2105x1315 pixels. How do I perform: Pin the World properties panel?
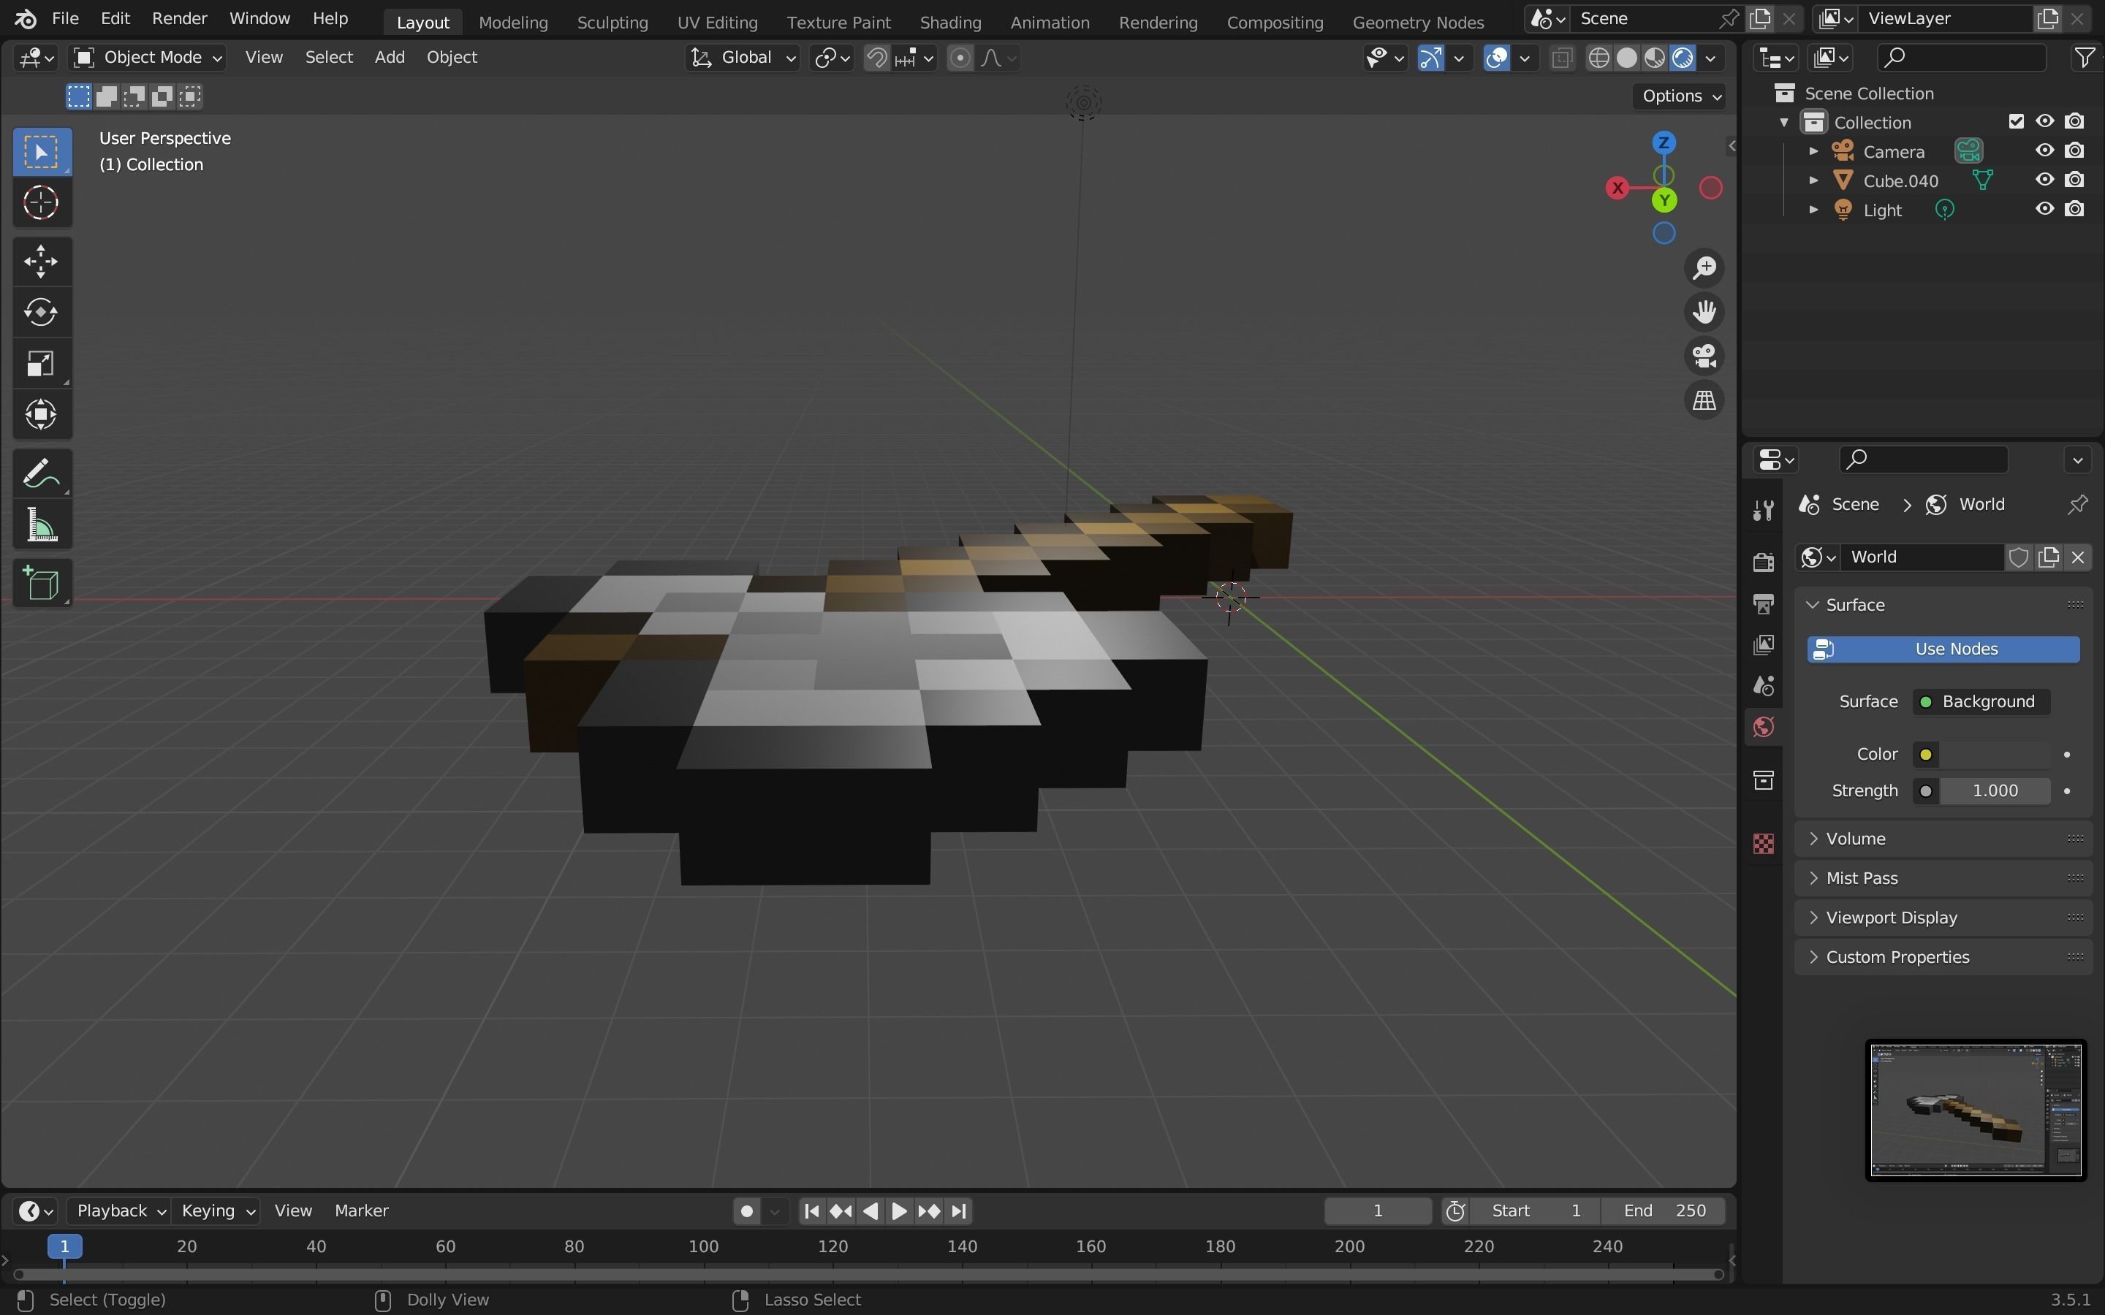(x=2077, y=504)
